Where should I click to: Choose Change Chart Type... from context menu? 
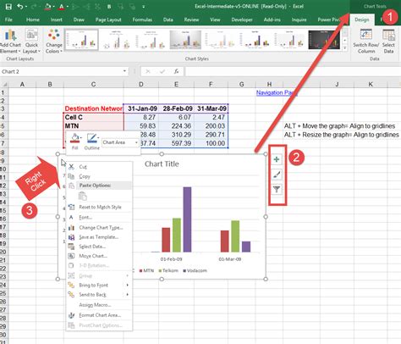coord(99,227)
